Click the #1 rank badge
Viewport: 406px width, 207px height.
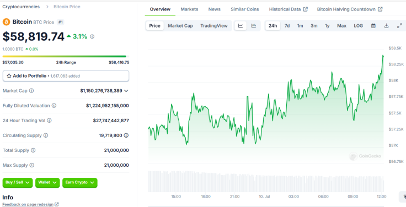pyautogui.click(x=60, y=22)
